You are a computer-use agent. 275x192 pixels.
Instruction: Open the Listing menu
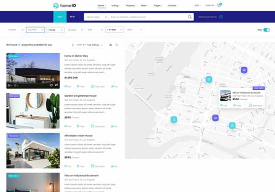coord(116,6)
